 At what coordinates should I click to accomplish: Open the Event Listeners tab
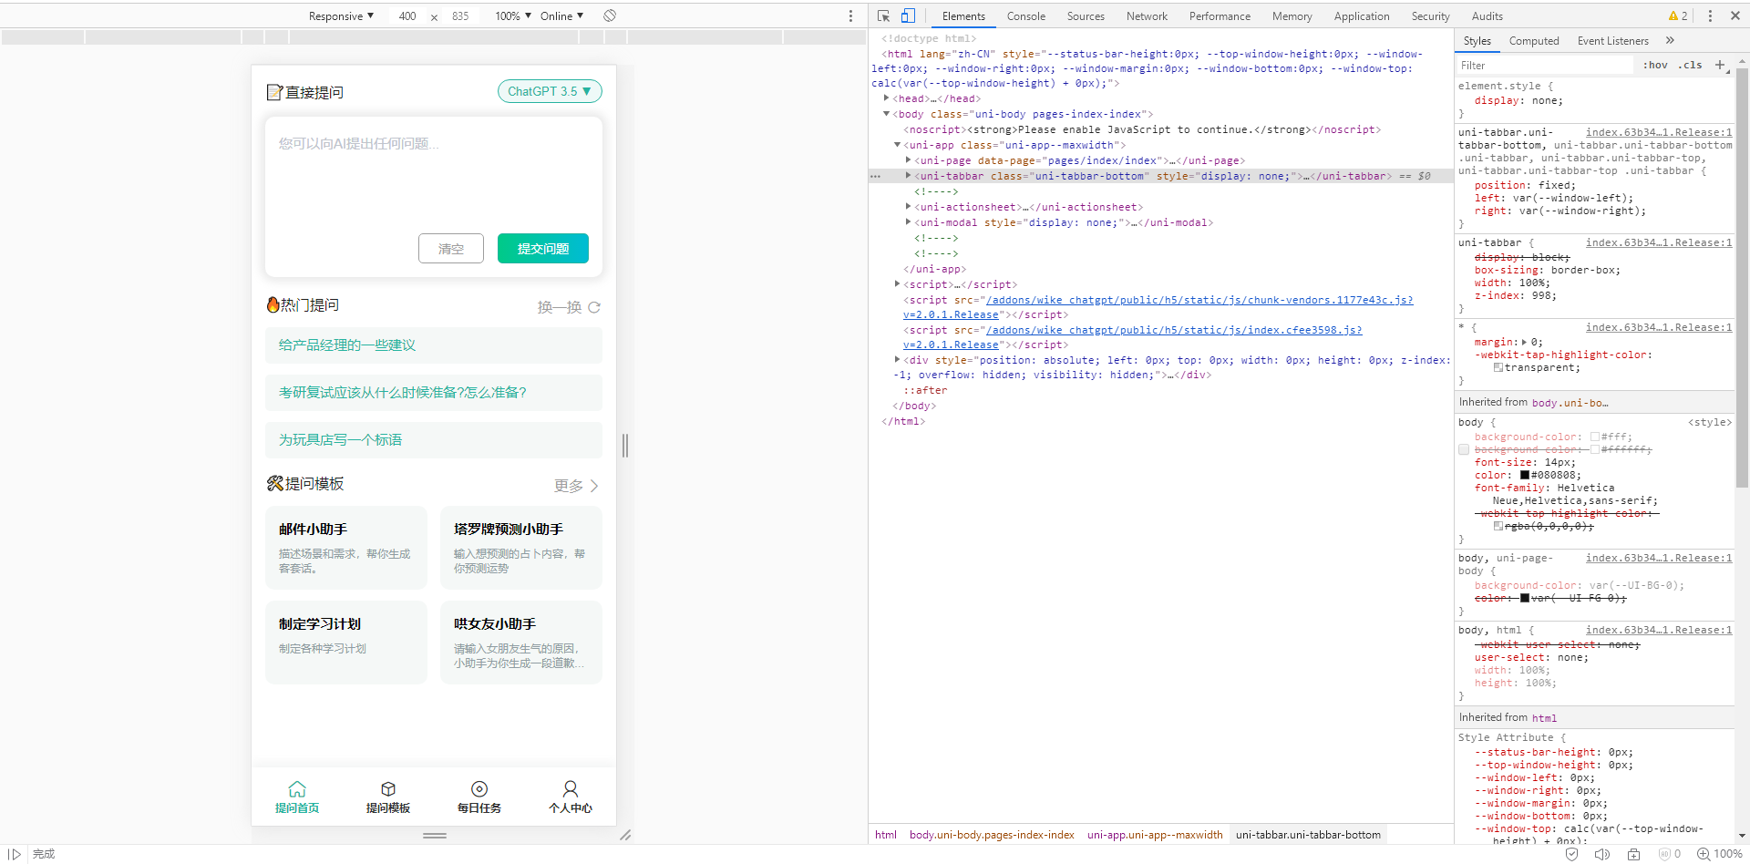(1612, 40)
